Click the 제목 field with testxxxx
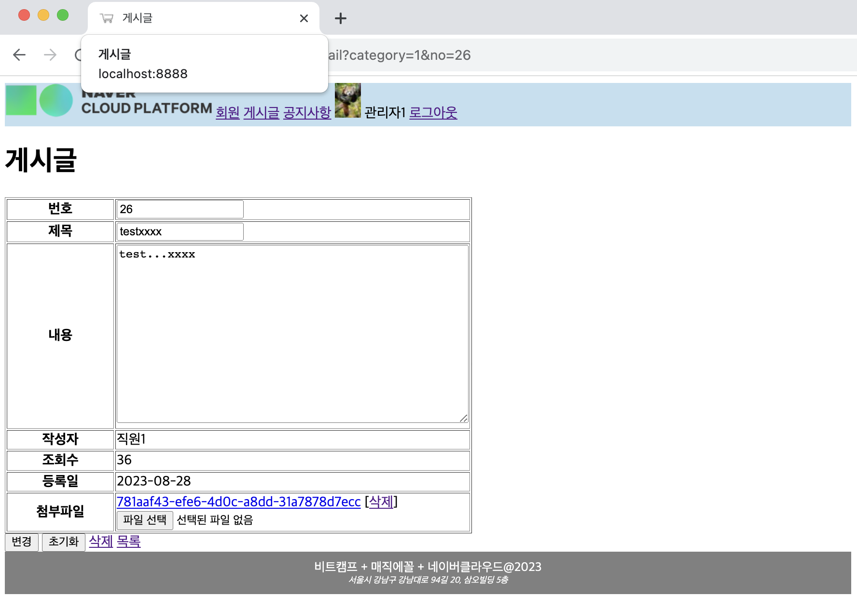 (180, 231)
